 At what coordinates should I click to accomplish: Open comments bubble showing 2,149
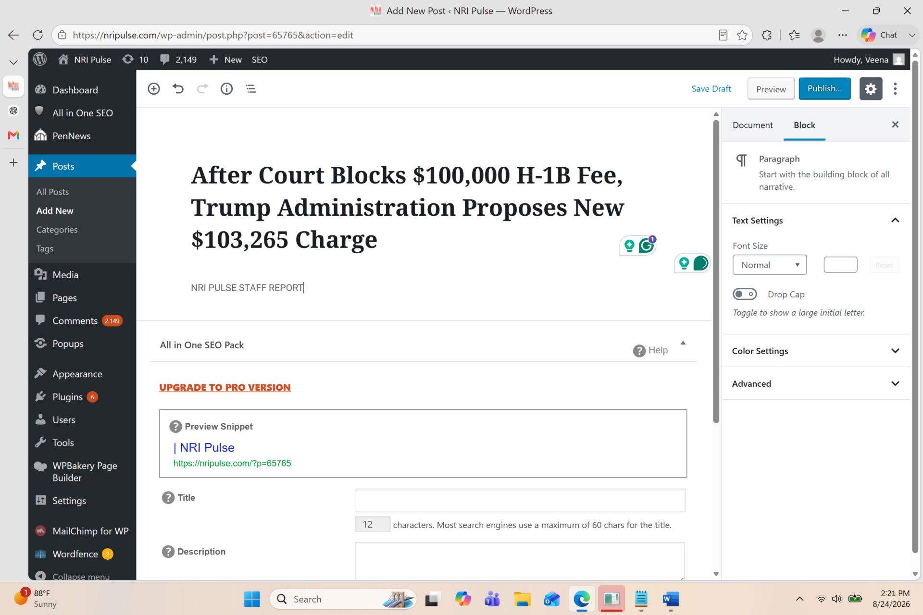[178, 60]
